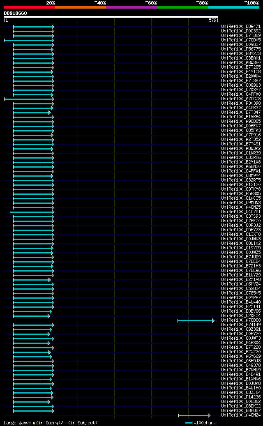Click the UniRef100_C1KR39 label
This screenshot has width=263, height=426.
(x=241, y=153)
